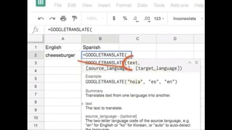Image resolution: width=232 pixels, height=130 pixels.
Task: Select column C header
Action: pos(138,39)
